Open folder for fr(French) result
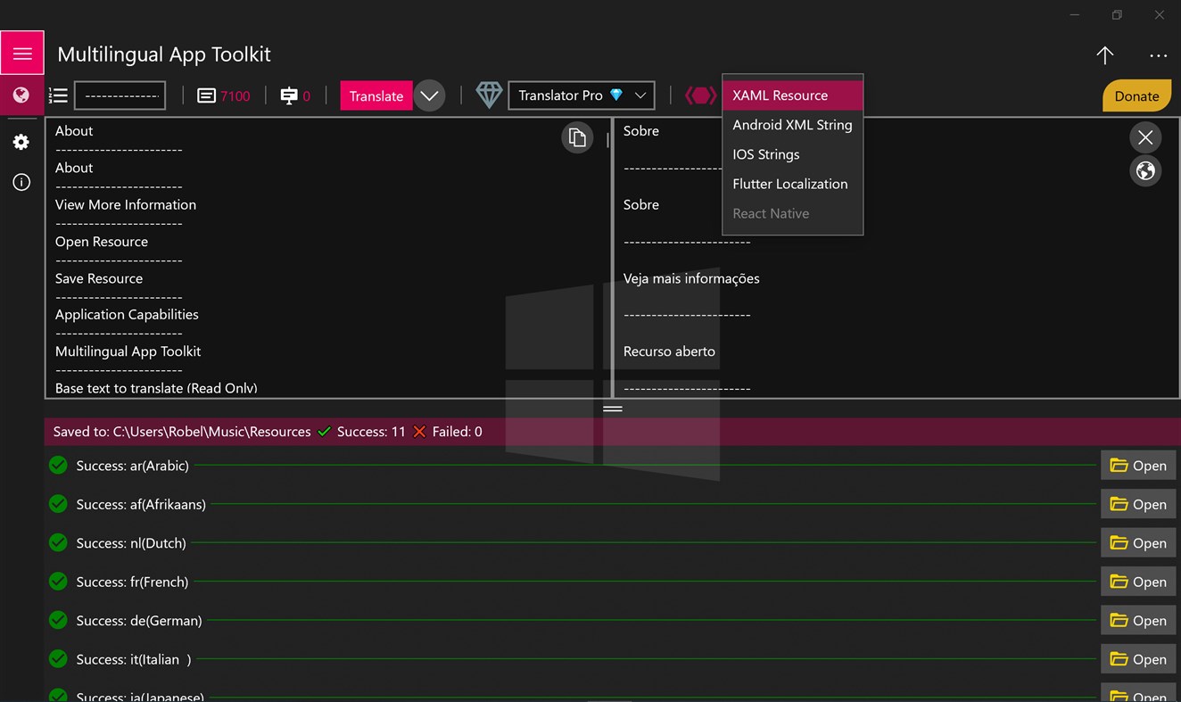This screenshot has height=702, width=1181. [1138, 582]
